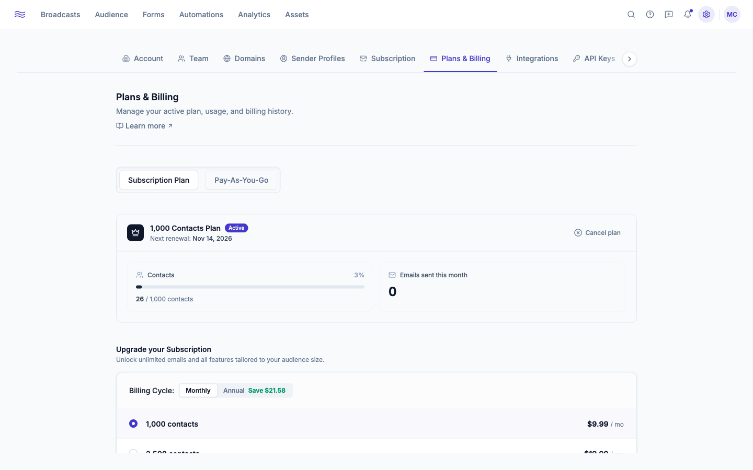Open the Team settings tab
753x470 pixels.
click(x=193, y=58)
